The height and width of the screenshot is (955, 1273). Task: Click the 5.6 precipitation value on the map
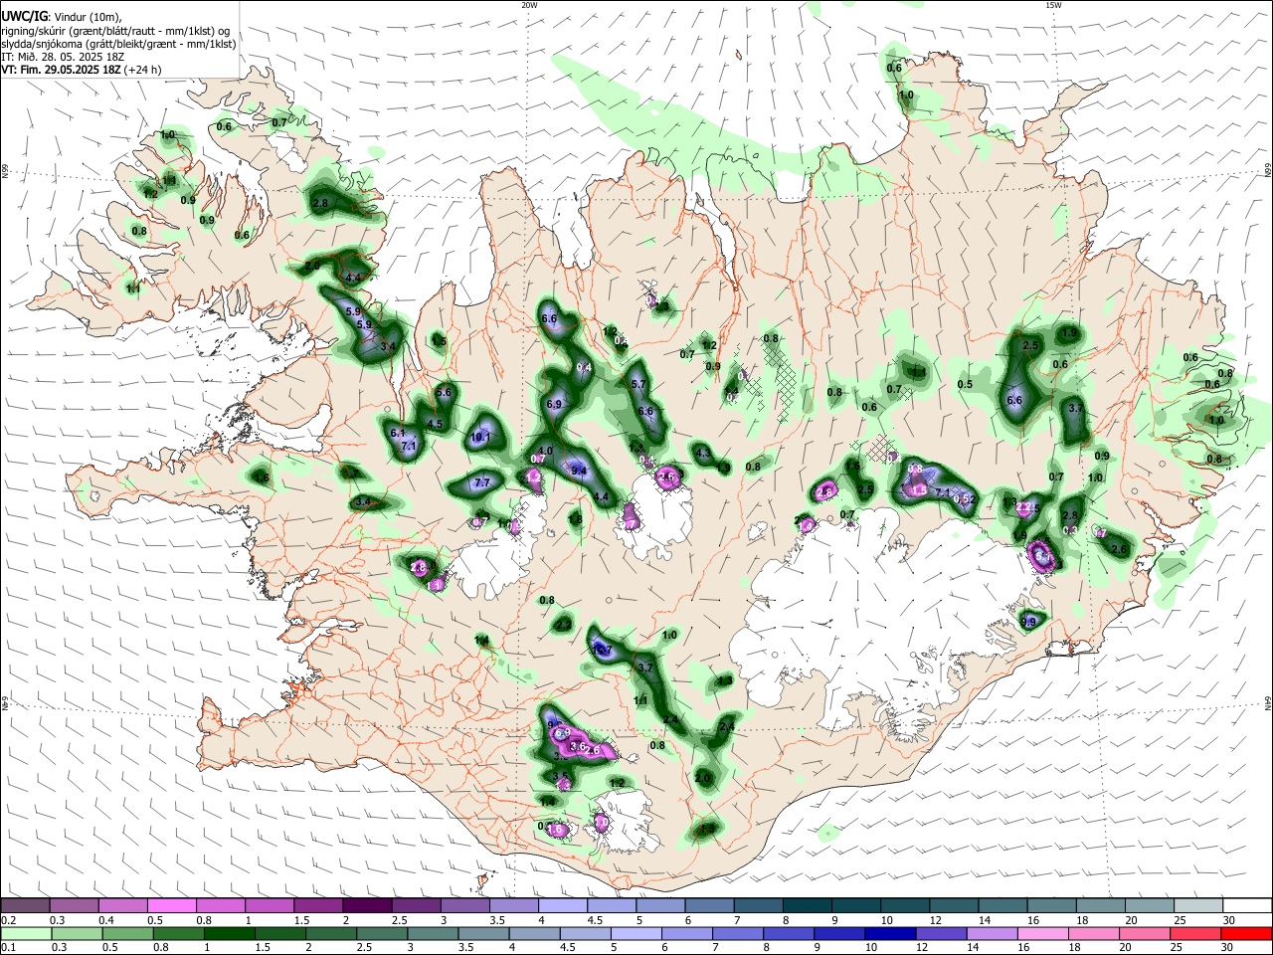click(444, 393)
